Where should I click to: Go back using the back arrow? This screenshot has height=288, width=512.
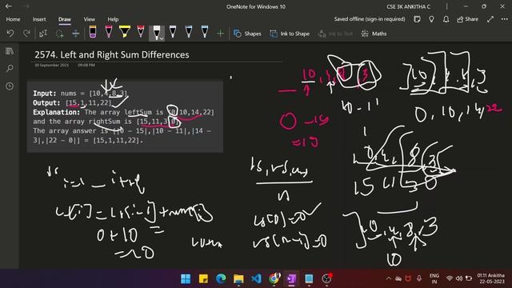(9, 6)
